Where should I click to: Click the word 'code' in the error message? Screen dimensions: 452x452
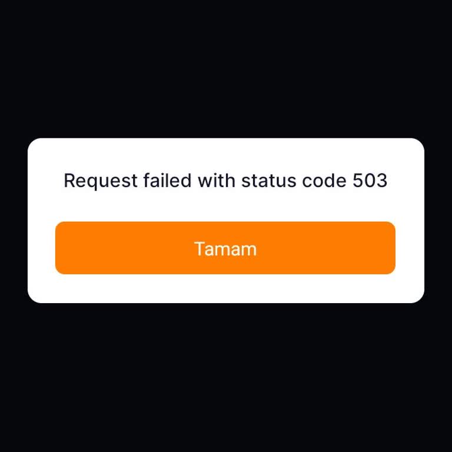coord(324,181)
